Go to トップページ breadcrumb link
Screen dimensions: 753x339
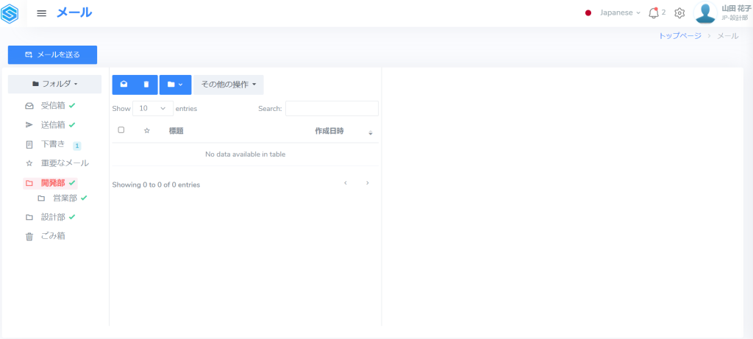(679, 36)
